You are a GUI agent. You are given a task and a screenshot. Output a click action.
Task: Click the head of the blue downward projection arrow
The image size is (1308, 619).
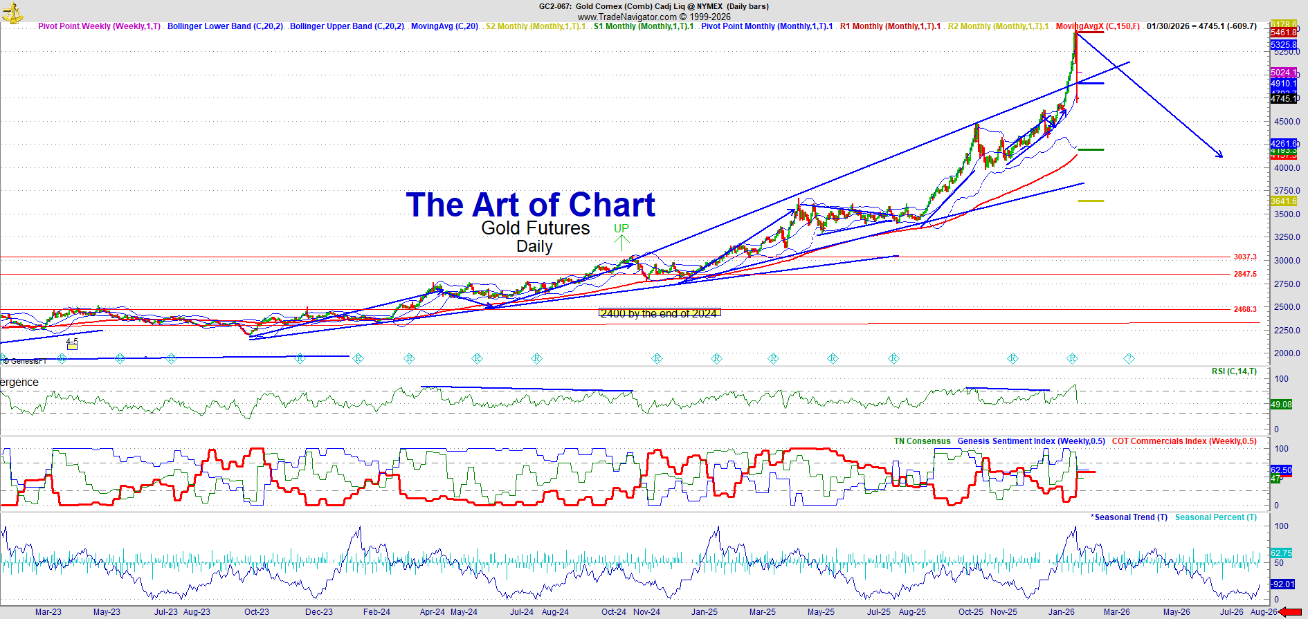(x=1220, y=156)
